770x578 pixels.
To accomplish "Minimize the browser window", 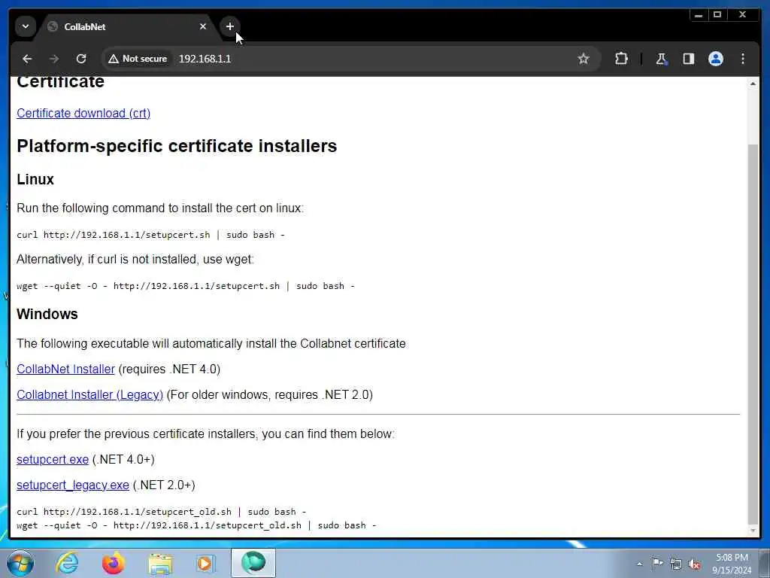I will (x=699, y=15).
